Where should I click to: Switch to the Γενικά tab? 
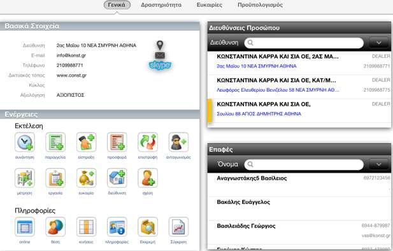(x=117, y=4)
